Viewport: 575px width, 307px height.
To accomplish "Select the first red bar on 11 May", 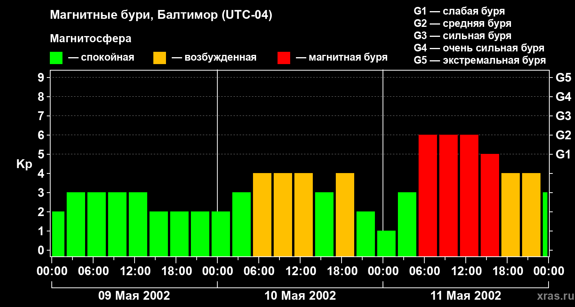I will 428,196.
